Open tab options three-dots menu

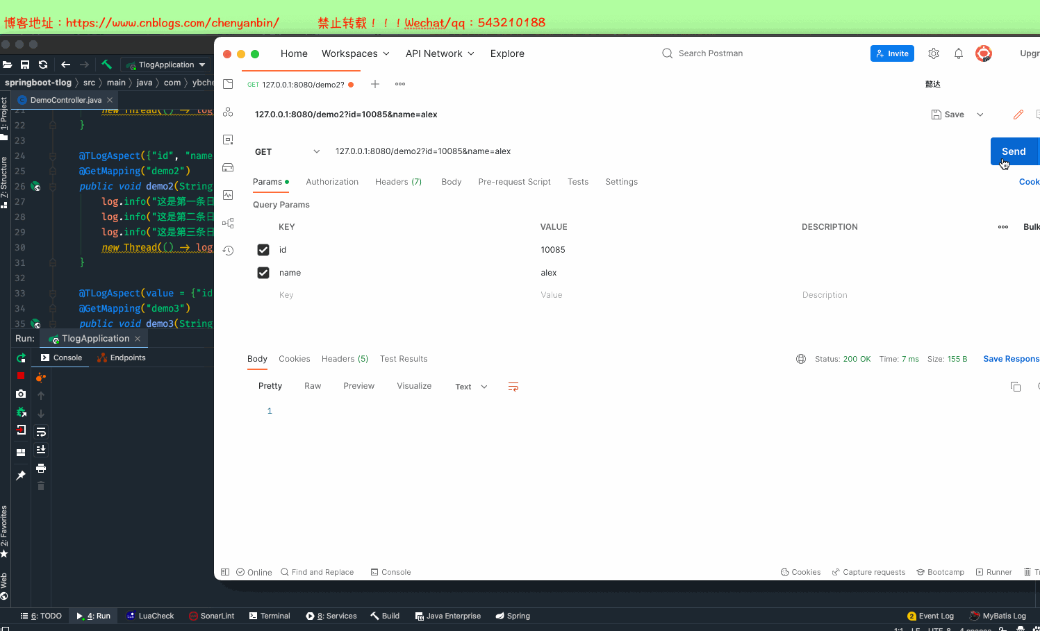click(400, 84)
